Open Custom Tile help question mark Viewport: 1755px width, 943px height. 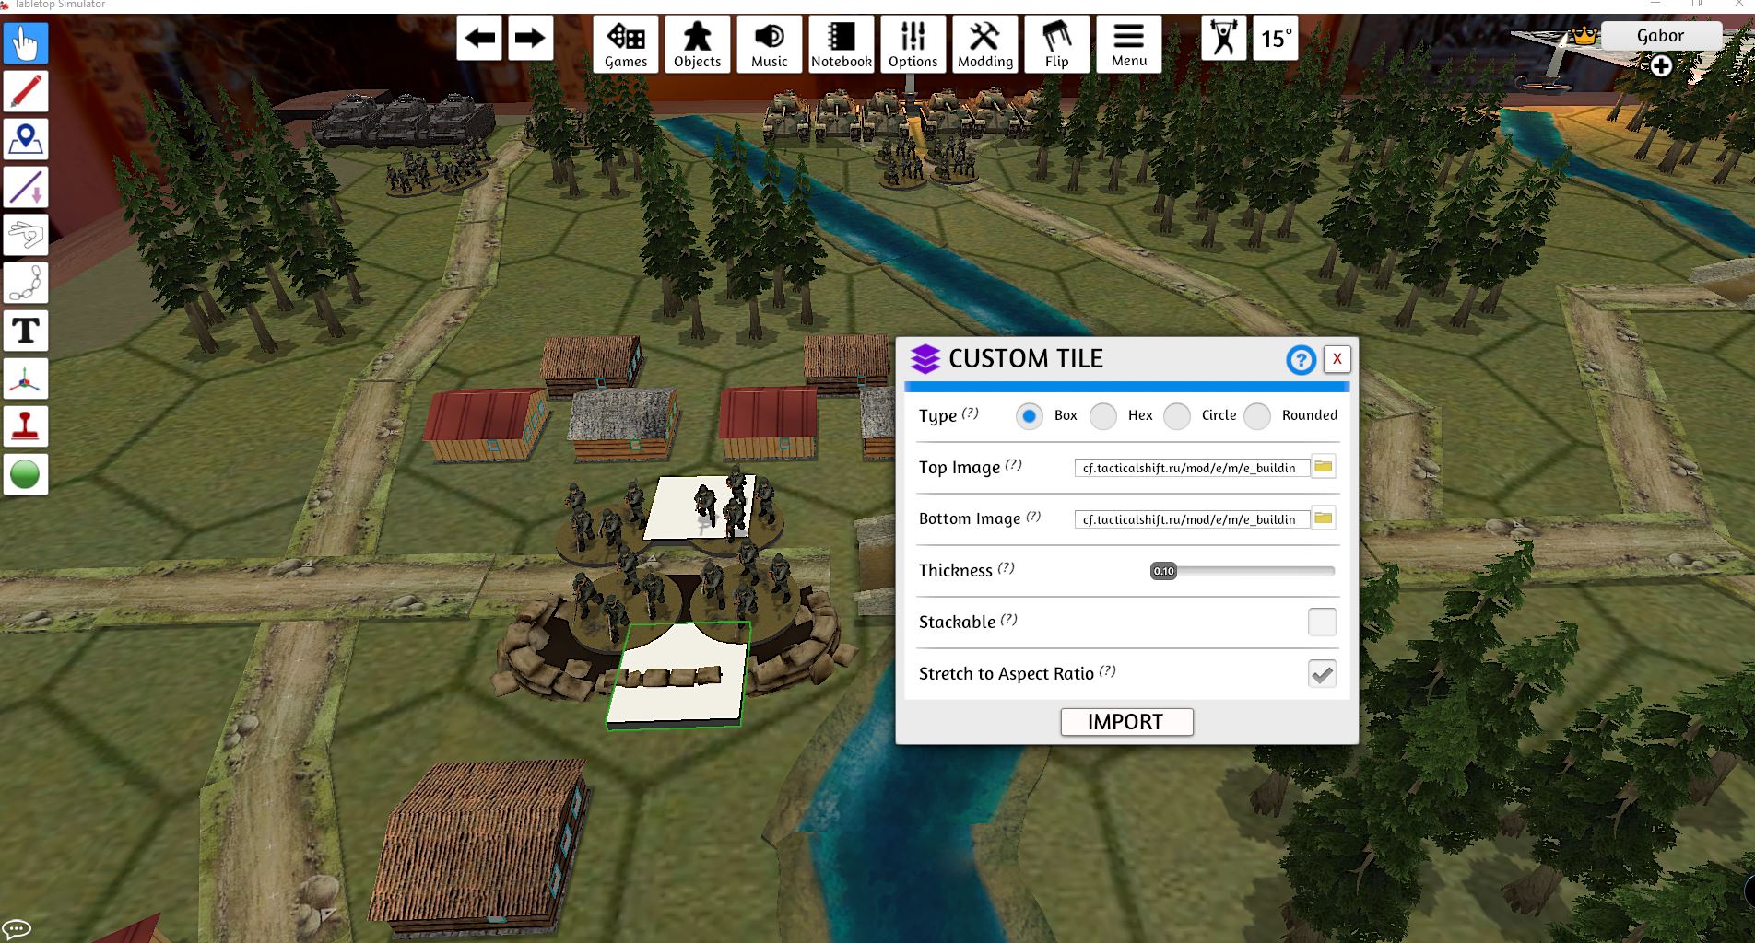(x=1301, y=360)
